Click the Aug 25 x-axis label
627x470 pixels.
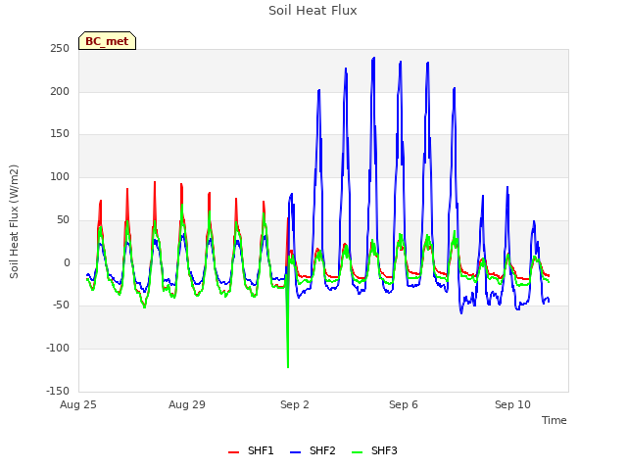(x=78, y=404)
